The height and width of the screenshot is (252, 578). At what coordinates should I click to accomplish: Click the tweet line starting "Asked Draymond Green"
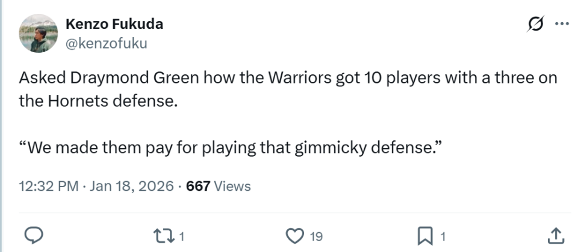[288, 78]
